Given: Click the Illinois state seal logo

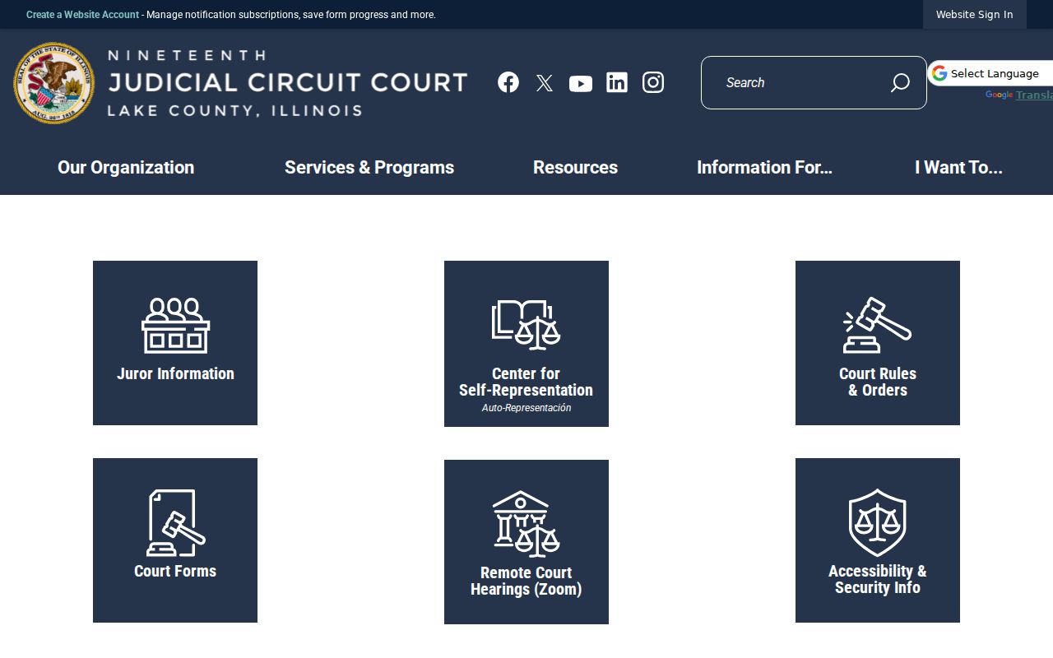Looking at the screenshot, I should click(x=54, y=83).
